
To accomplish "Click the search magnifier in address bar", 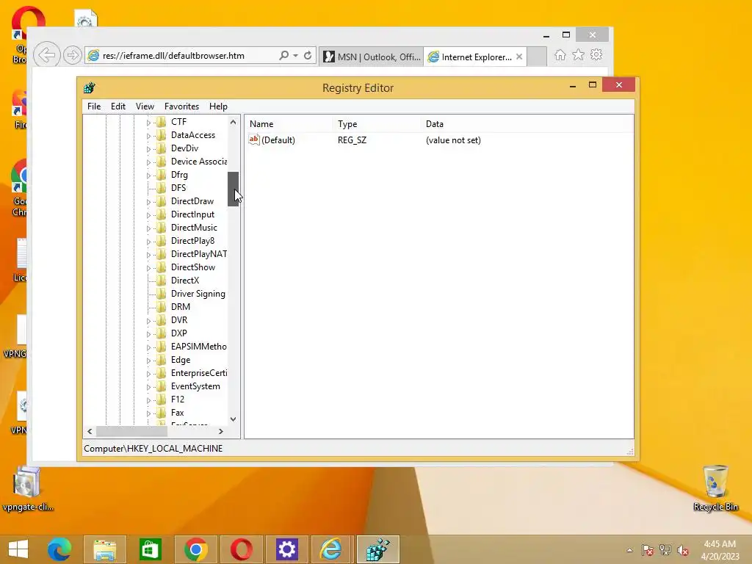I will (x=284, y=55).
